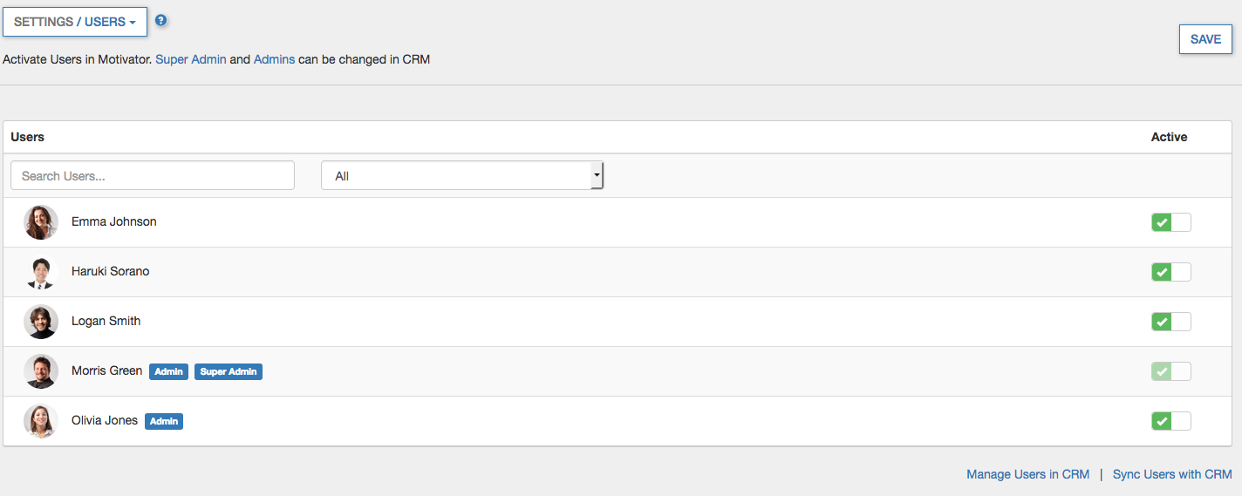
Task: Follow the Super Admin link in the description
Action: coord(191,60)
